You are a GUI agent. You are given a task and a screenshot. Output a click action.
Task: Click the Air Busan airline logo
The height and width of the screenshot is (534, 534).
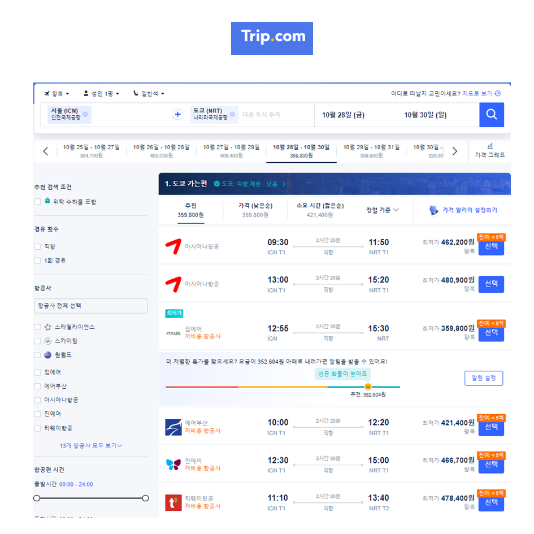click(x=173, y=427)
